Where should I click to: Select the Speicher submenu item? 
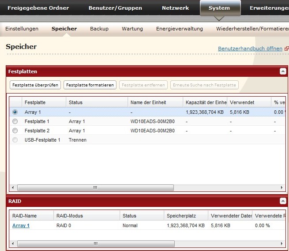coord(64,29)
